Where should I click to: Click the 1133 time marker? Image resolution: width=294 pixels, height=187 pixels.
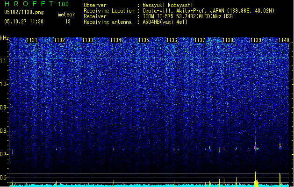tap(88, 40)
